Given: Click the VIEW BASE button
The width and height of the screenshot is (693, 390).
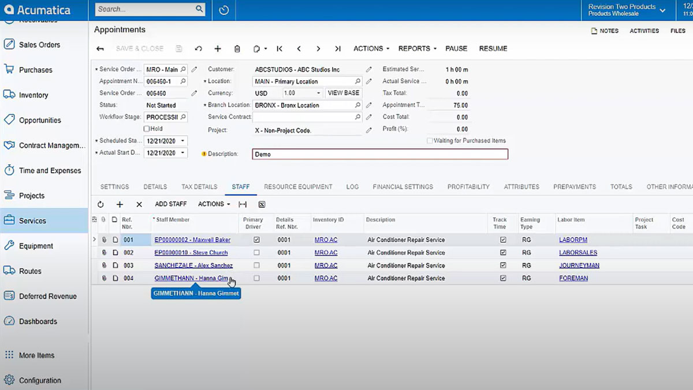Looking at the screenshot, I should coord(343,93).
